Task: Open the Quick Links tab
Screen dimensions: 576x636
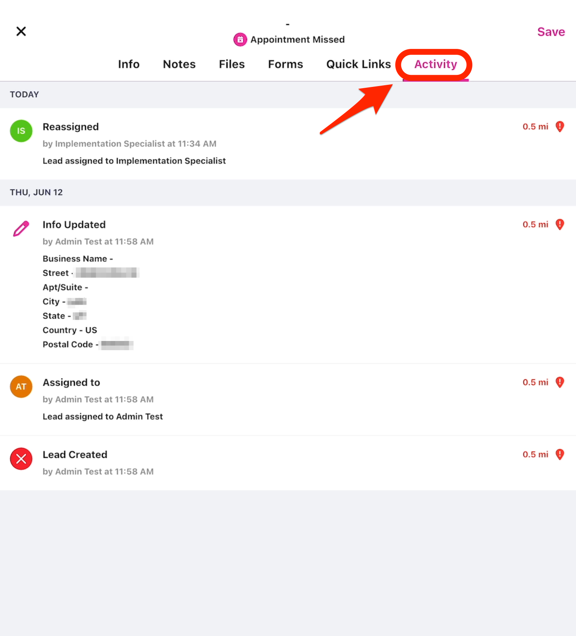Action: point(359,64)
